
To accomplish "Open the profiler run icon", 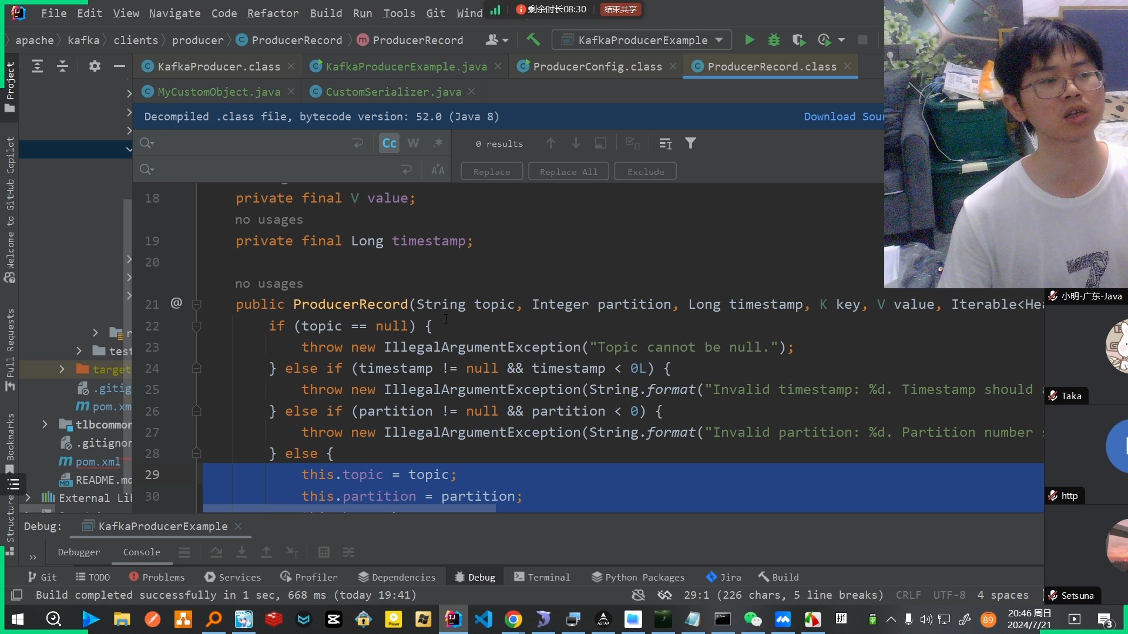I will [x=824, y=40].
